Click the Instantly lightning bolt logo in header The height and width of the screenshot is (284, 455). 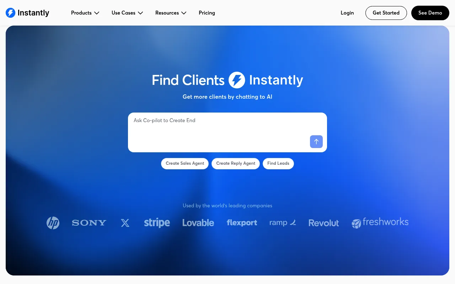tap(11, 13)
